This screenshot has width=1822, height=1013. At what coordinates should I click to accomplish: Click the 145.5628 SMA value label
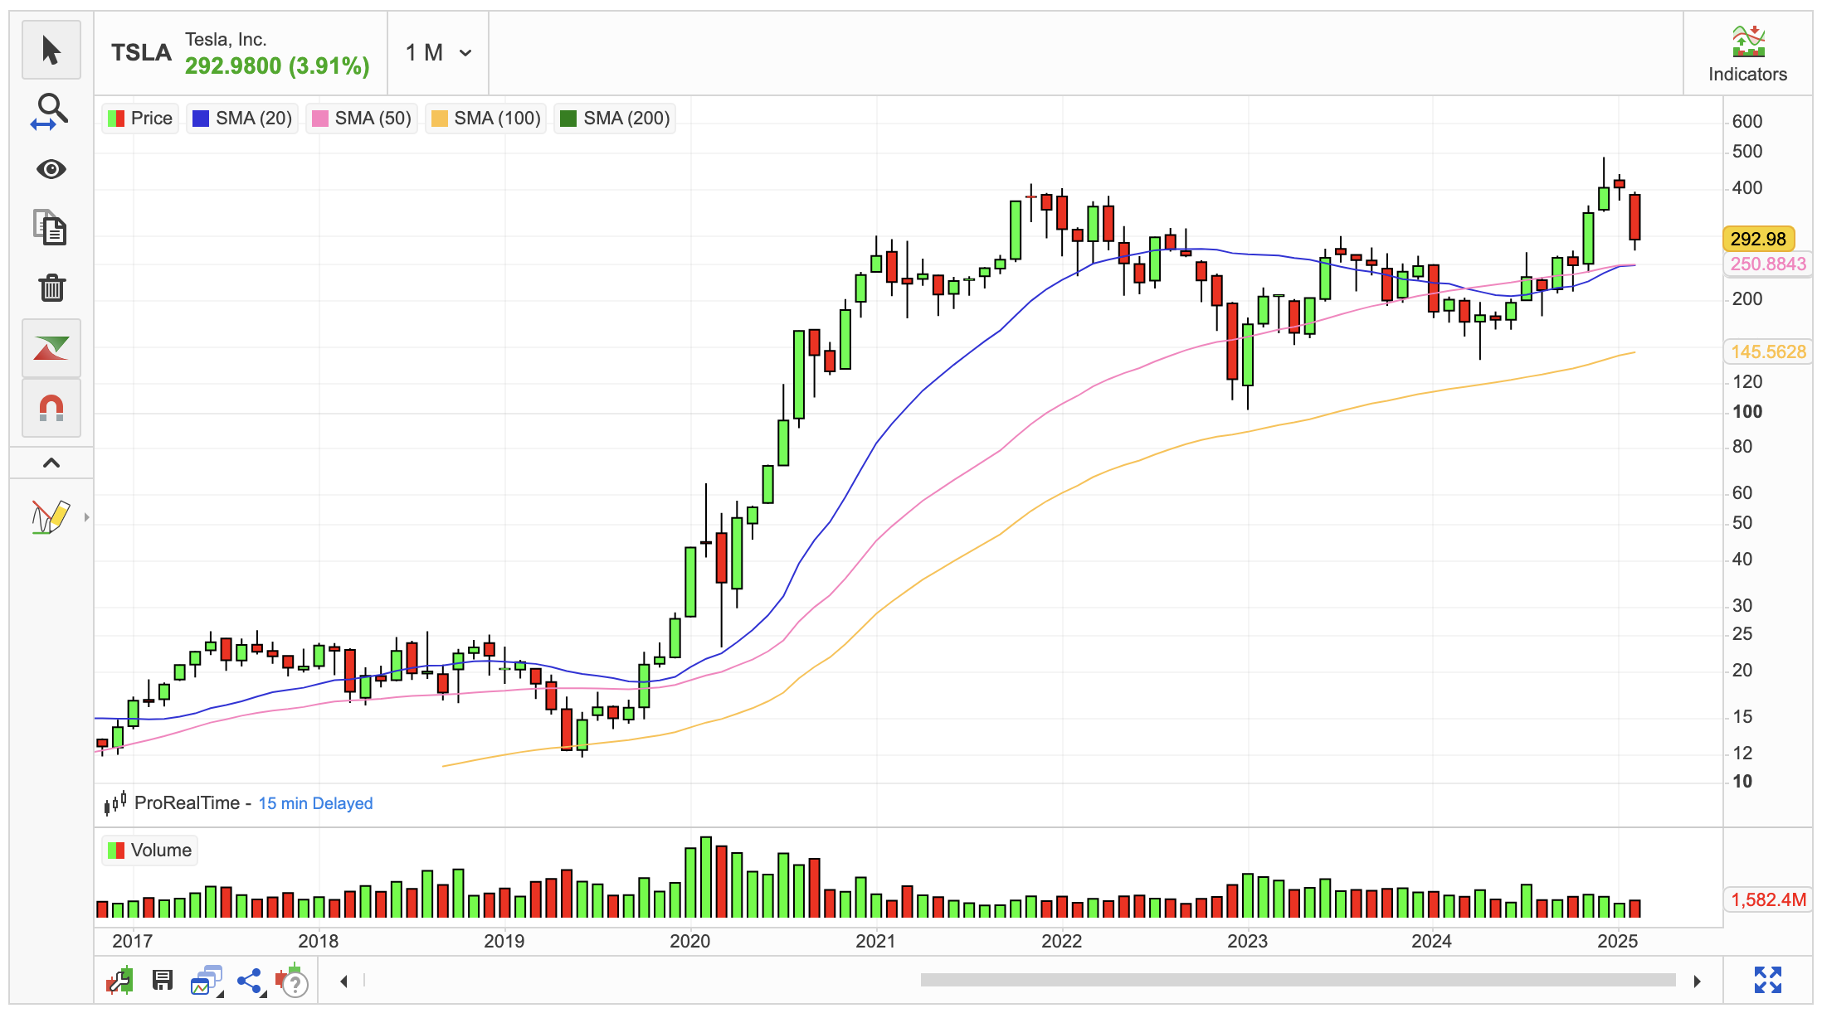click(x=1768, y=351)
